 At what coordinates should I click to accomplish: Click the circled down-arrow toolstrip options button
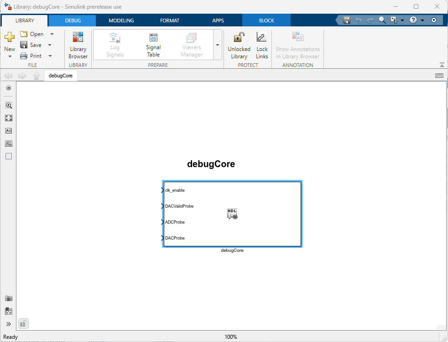pos(434,20)
